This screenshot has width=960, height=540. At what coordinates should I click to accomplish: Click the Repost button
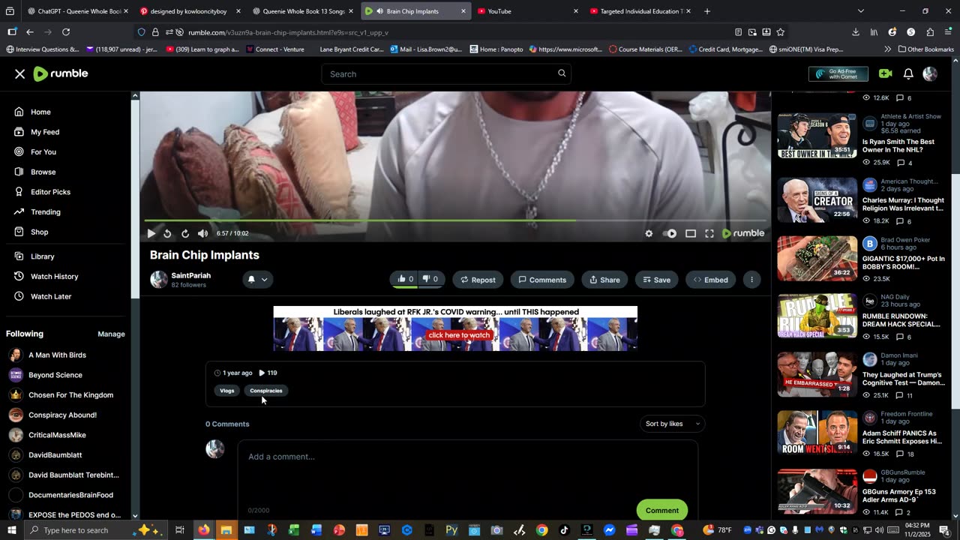[x=478, y=280]
